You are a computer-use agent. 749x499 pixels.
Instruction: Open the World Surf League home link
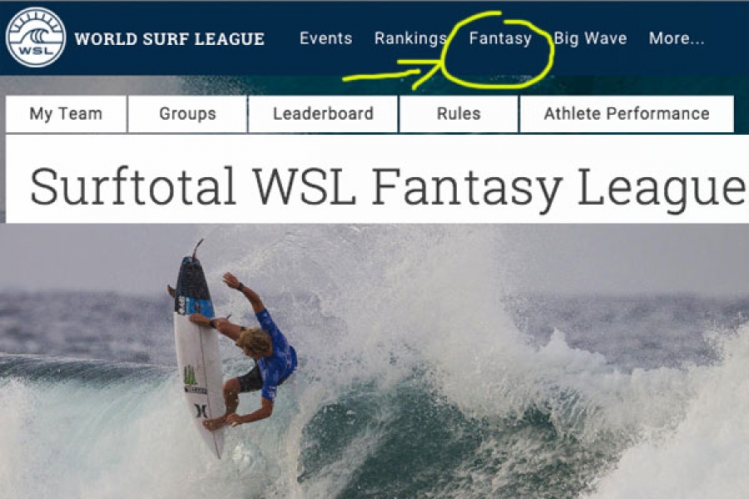170,39
